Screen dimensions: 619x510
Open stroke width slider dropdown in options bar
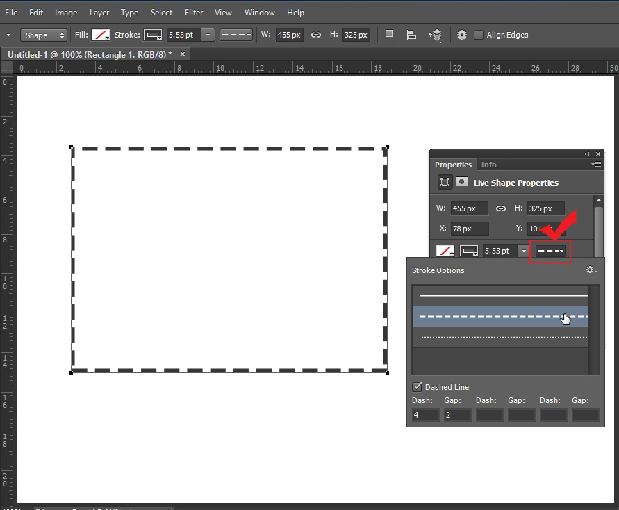pos(208,35)
